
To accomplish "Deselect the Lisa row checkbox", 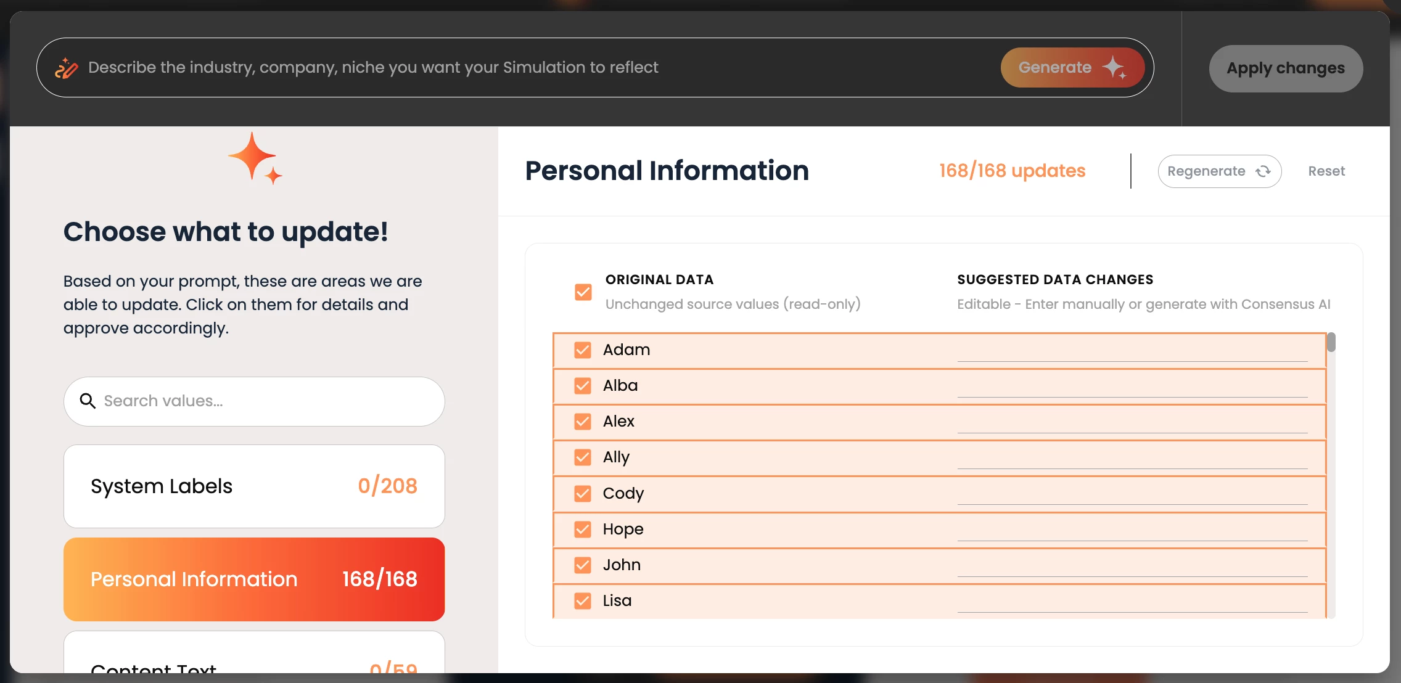I will pyautogui.click(x=583, y=601).
